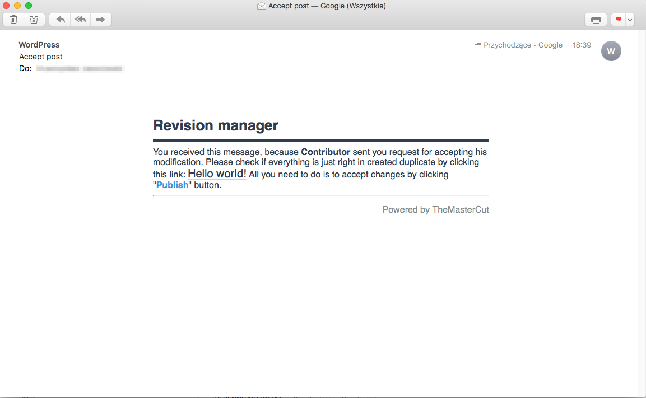Forward this message using the arrow icon
This screenshot has width=646, height=398.
101,20
